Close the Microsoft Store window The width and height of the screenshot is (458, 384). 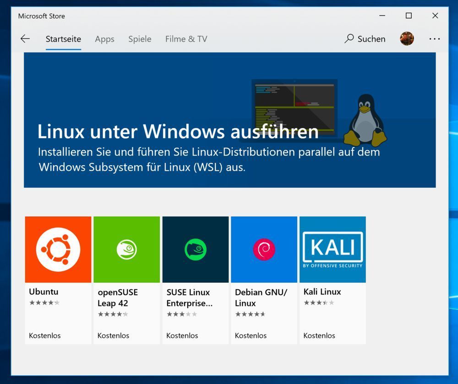click(x=435, y=16)
